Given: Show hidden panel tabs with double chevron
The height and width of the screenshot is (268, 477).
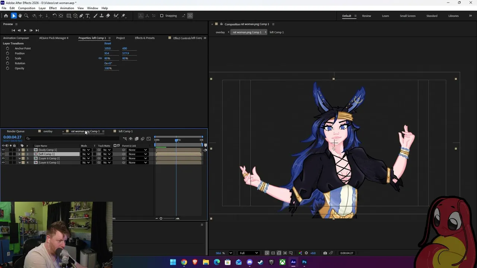Looking at the screenshot, I should 205,38.
